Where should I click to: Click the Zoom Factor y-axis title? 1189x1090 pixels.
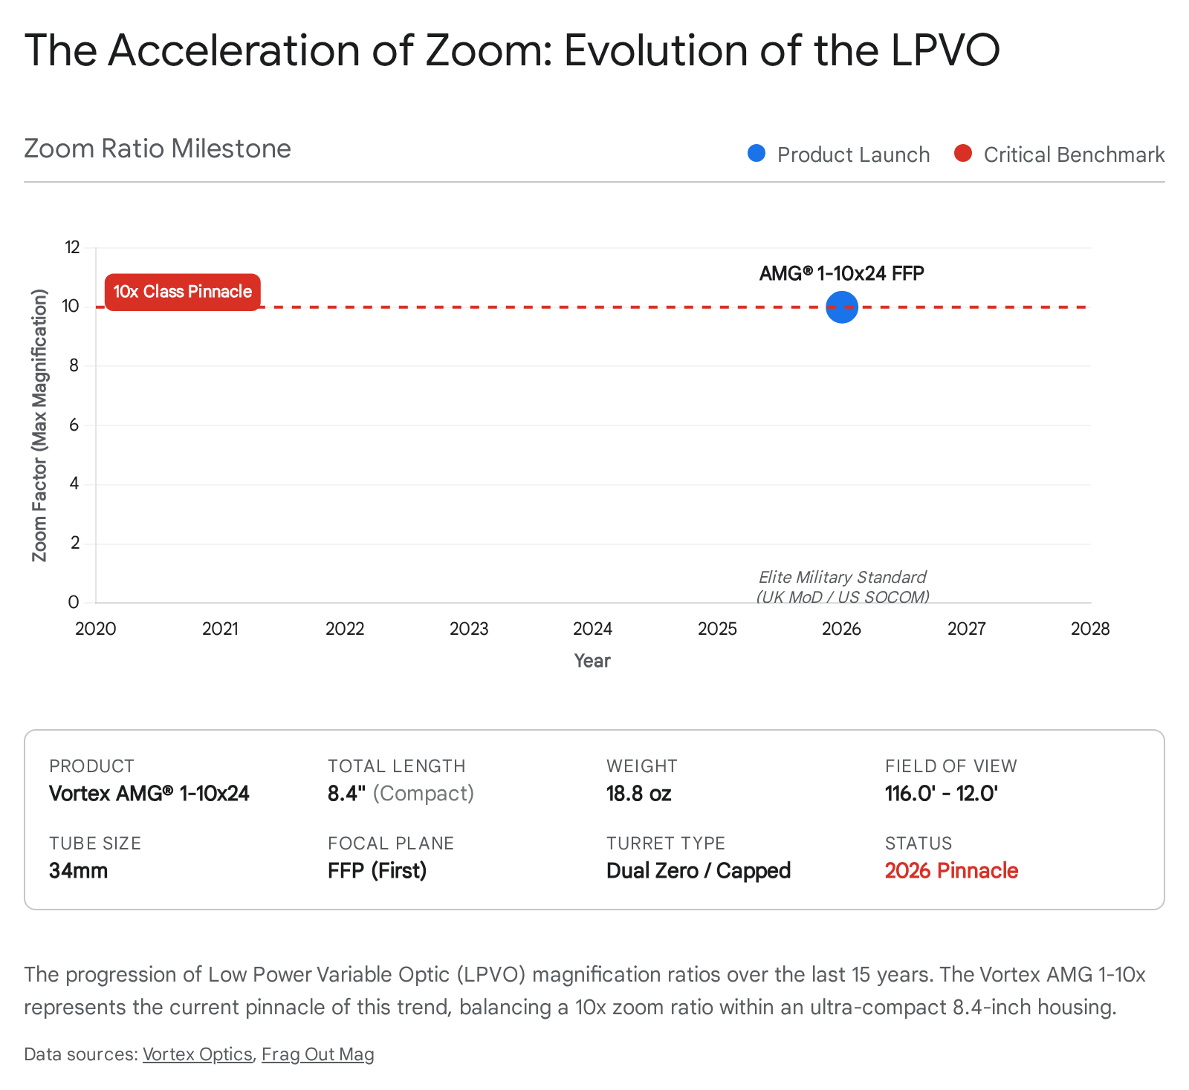[x=39, y=425]
